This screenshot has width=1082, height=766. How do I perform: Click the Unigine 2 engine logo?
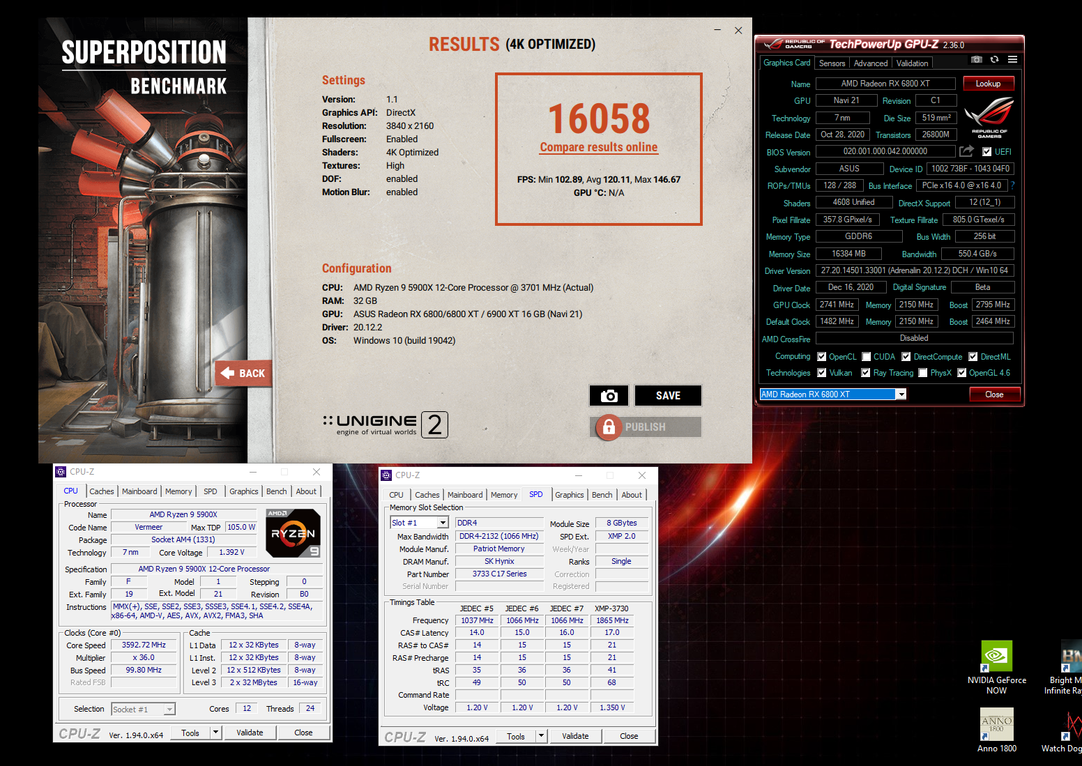pyautogui.click(x=386, y=424)
